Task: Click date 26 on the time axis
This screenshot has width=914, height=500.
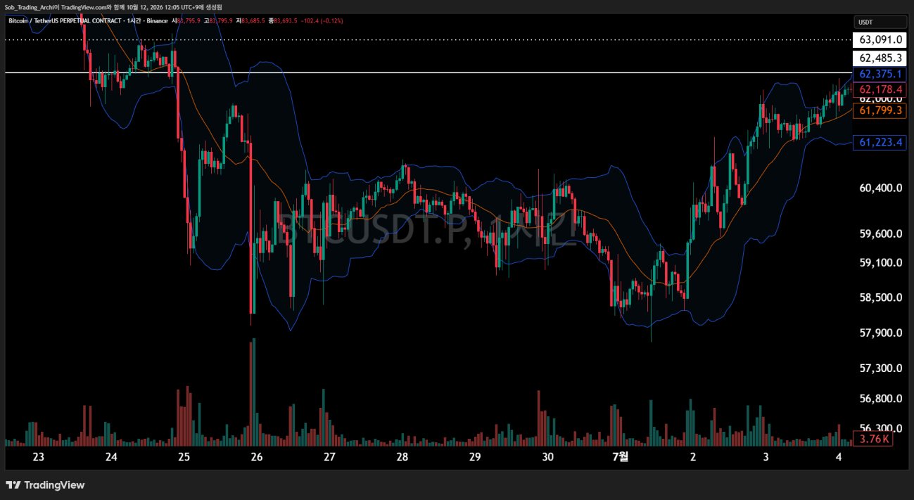Action: pos(256,457)
